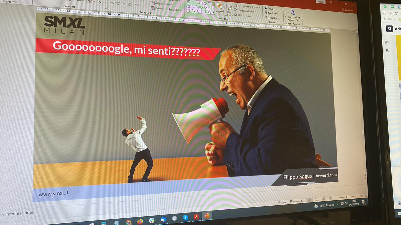Select the rectangle shape in shapes gallery
The height and width of the screenshot is (225, 401).
(201, 3)
